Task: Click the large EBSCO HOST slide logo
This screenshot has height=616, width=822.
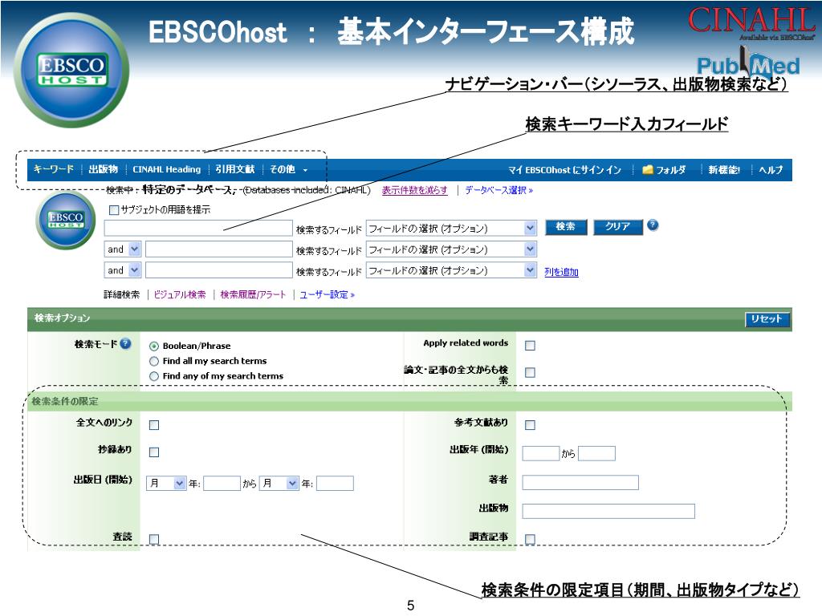Action: pos(71,71)
